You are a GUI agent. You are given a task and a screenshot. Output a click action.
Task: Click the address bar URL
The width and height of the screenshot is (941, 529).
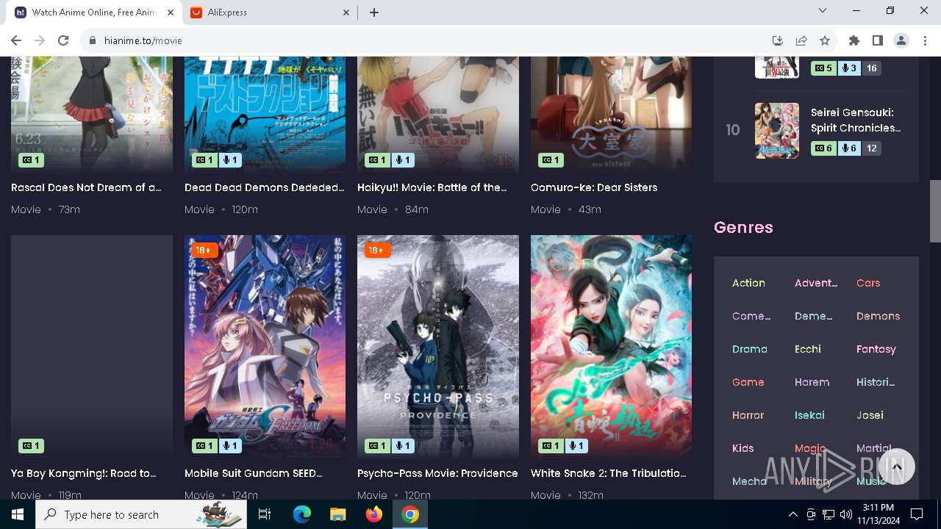[x=143, y=40]
